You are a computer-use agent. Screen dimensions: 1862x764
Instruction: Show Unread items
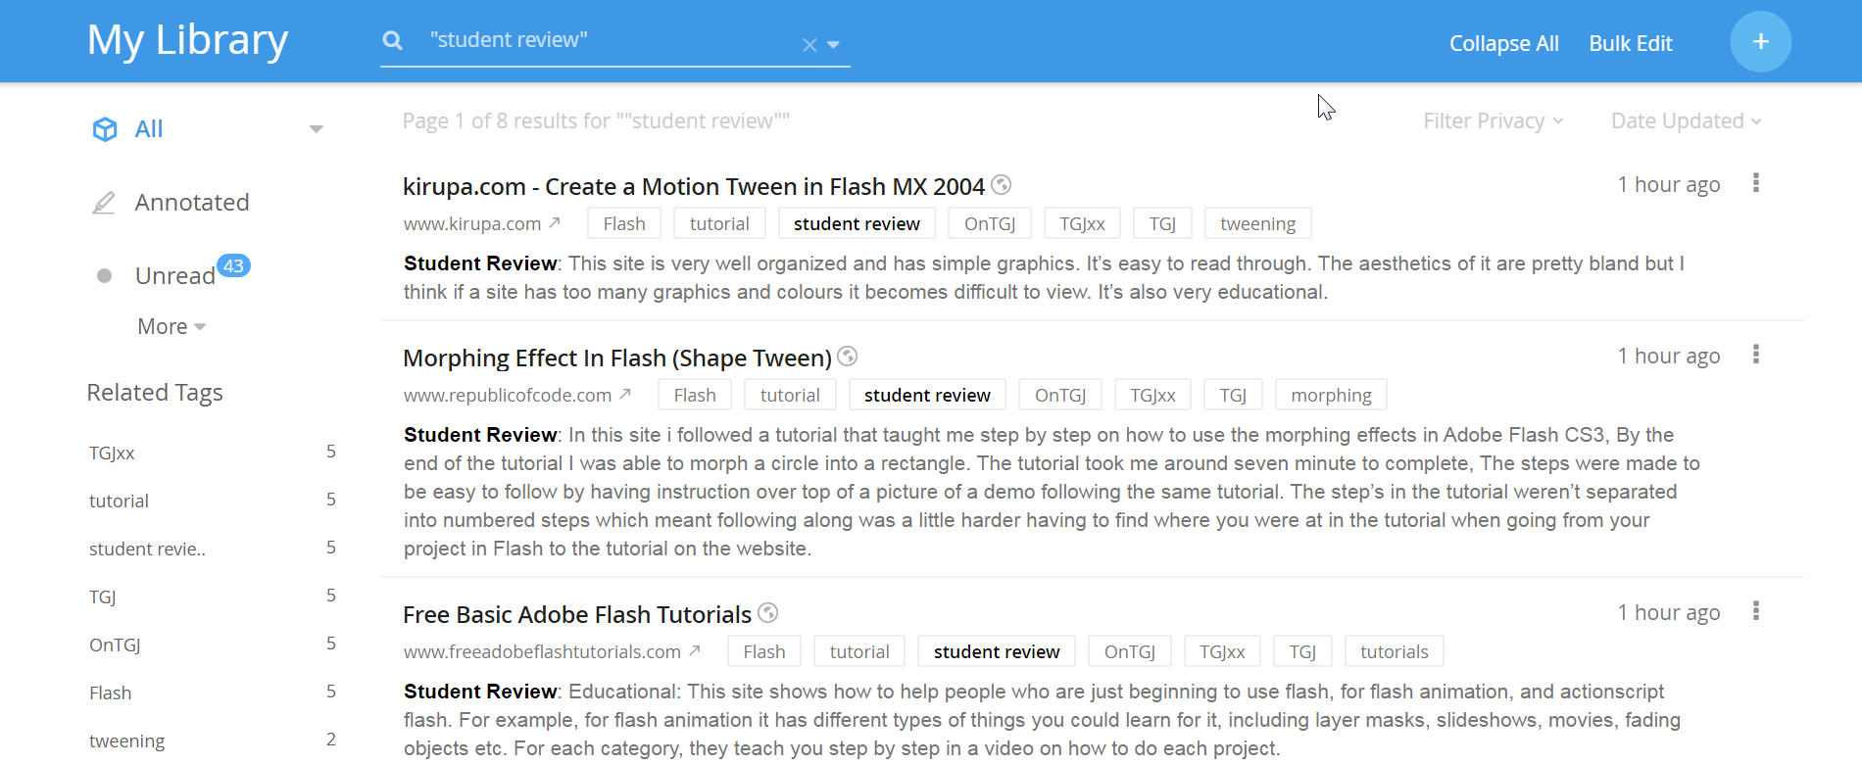click(x=174, y=276)
